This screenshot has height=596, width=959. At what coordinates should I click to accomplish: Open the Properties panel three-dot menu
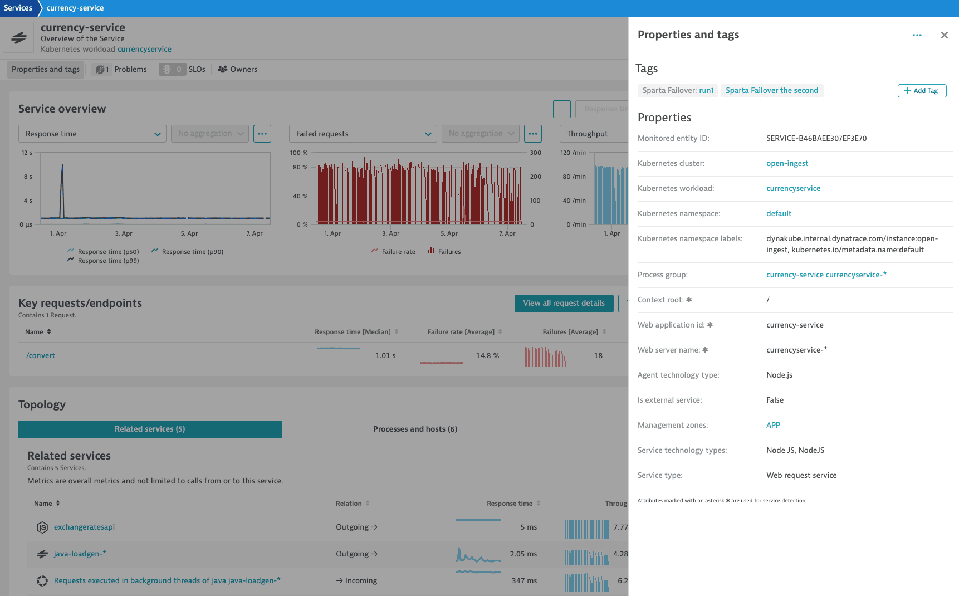click(x=917, y=35)
